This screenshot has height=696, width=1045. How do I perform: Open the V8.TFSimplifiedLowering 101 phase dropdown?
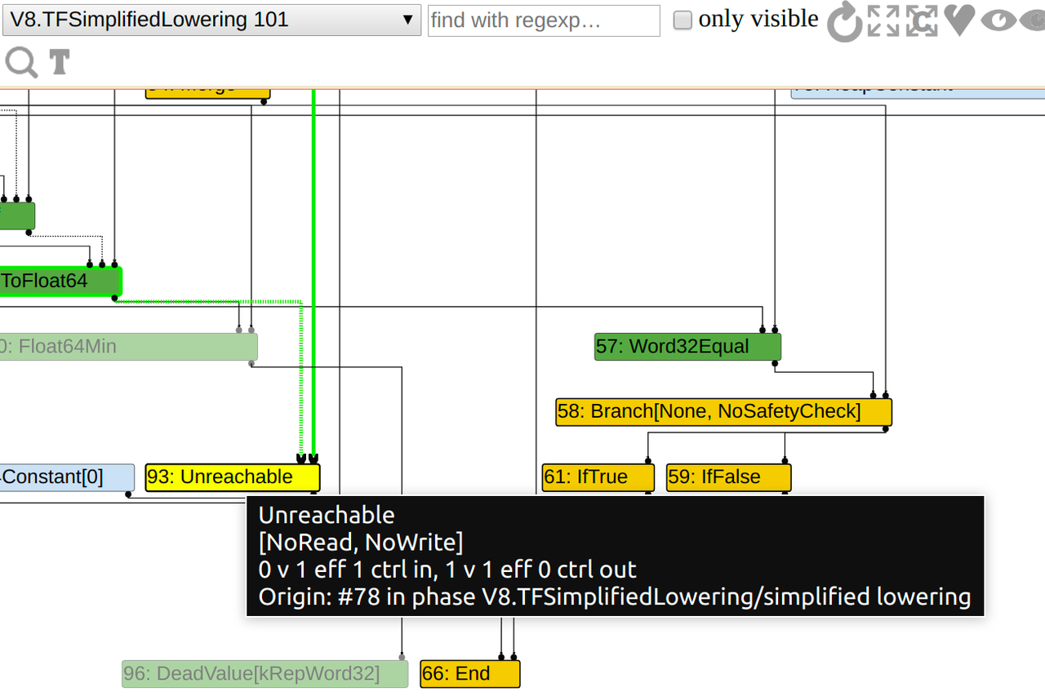click(x=211, y=20)
